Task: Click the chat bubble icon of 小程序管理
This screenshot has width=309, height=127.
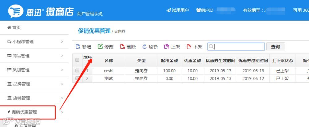Action: (x=9, y=42)
